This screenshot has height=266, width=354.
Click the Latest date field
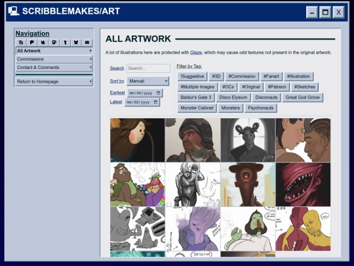142,102
